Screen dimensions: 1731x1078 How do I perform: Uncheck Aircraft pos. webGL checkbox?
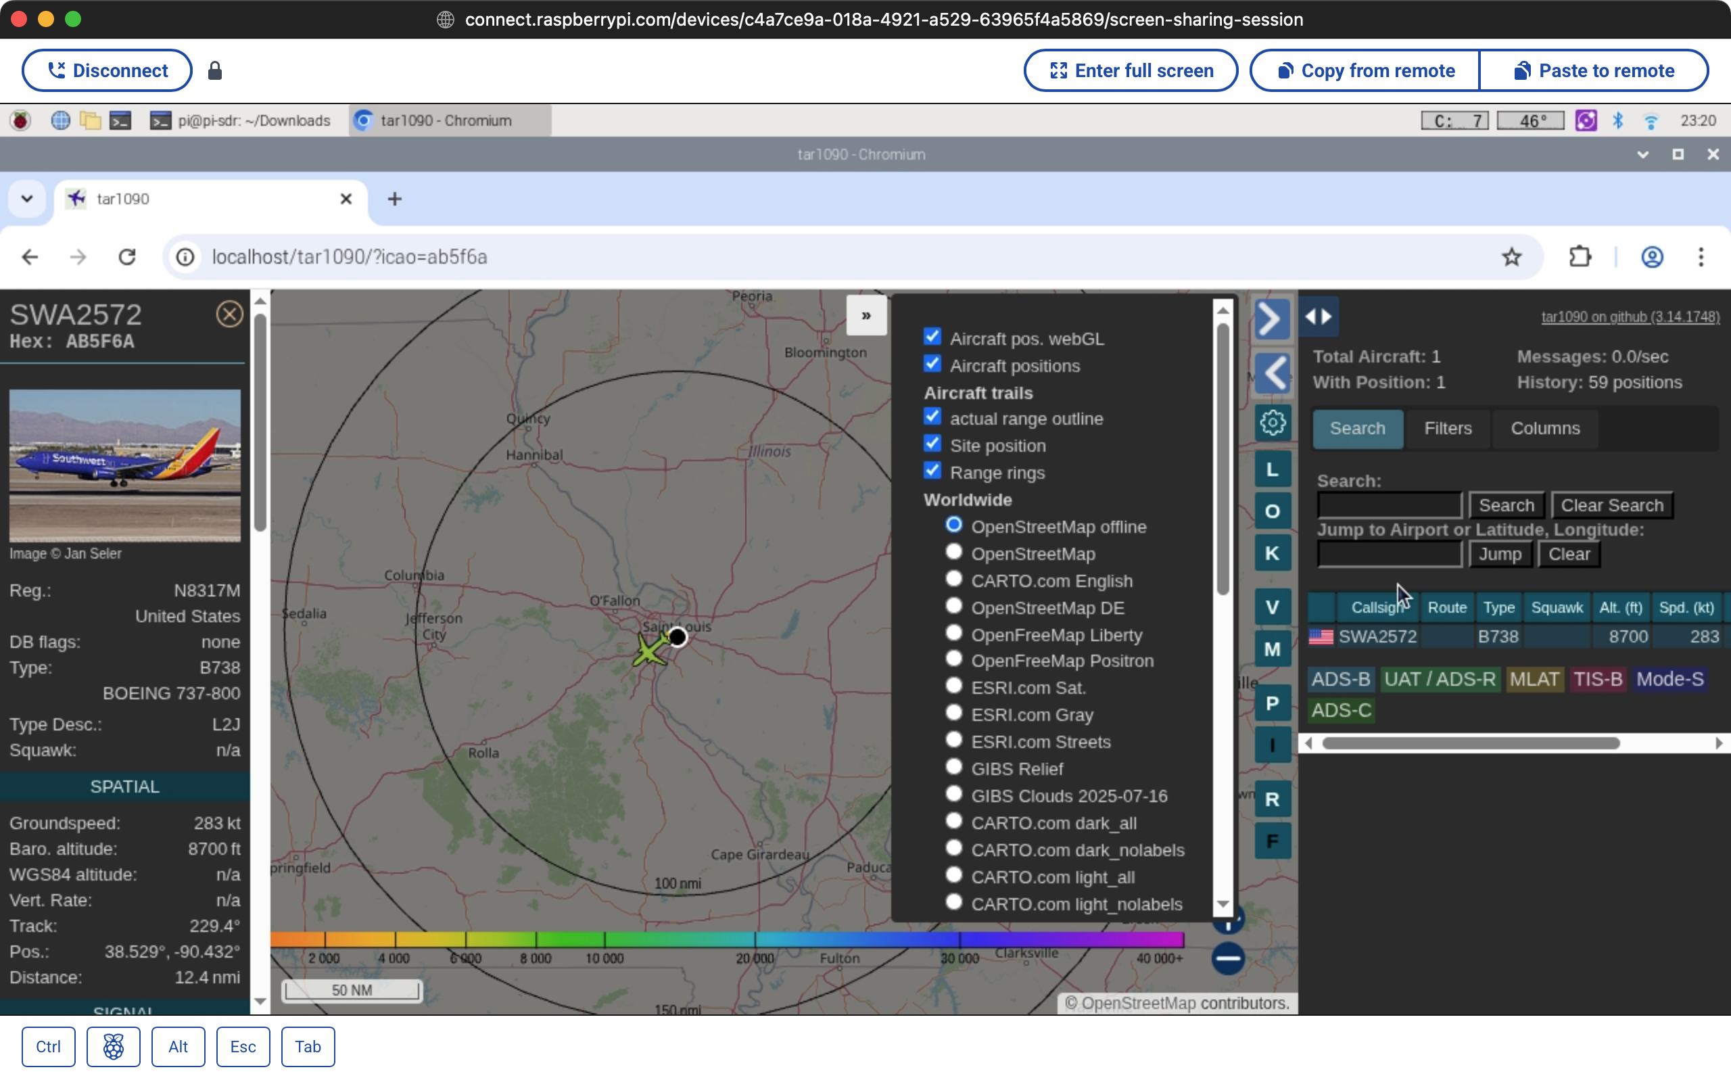[x=932, y=337]
